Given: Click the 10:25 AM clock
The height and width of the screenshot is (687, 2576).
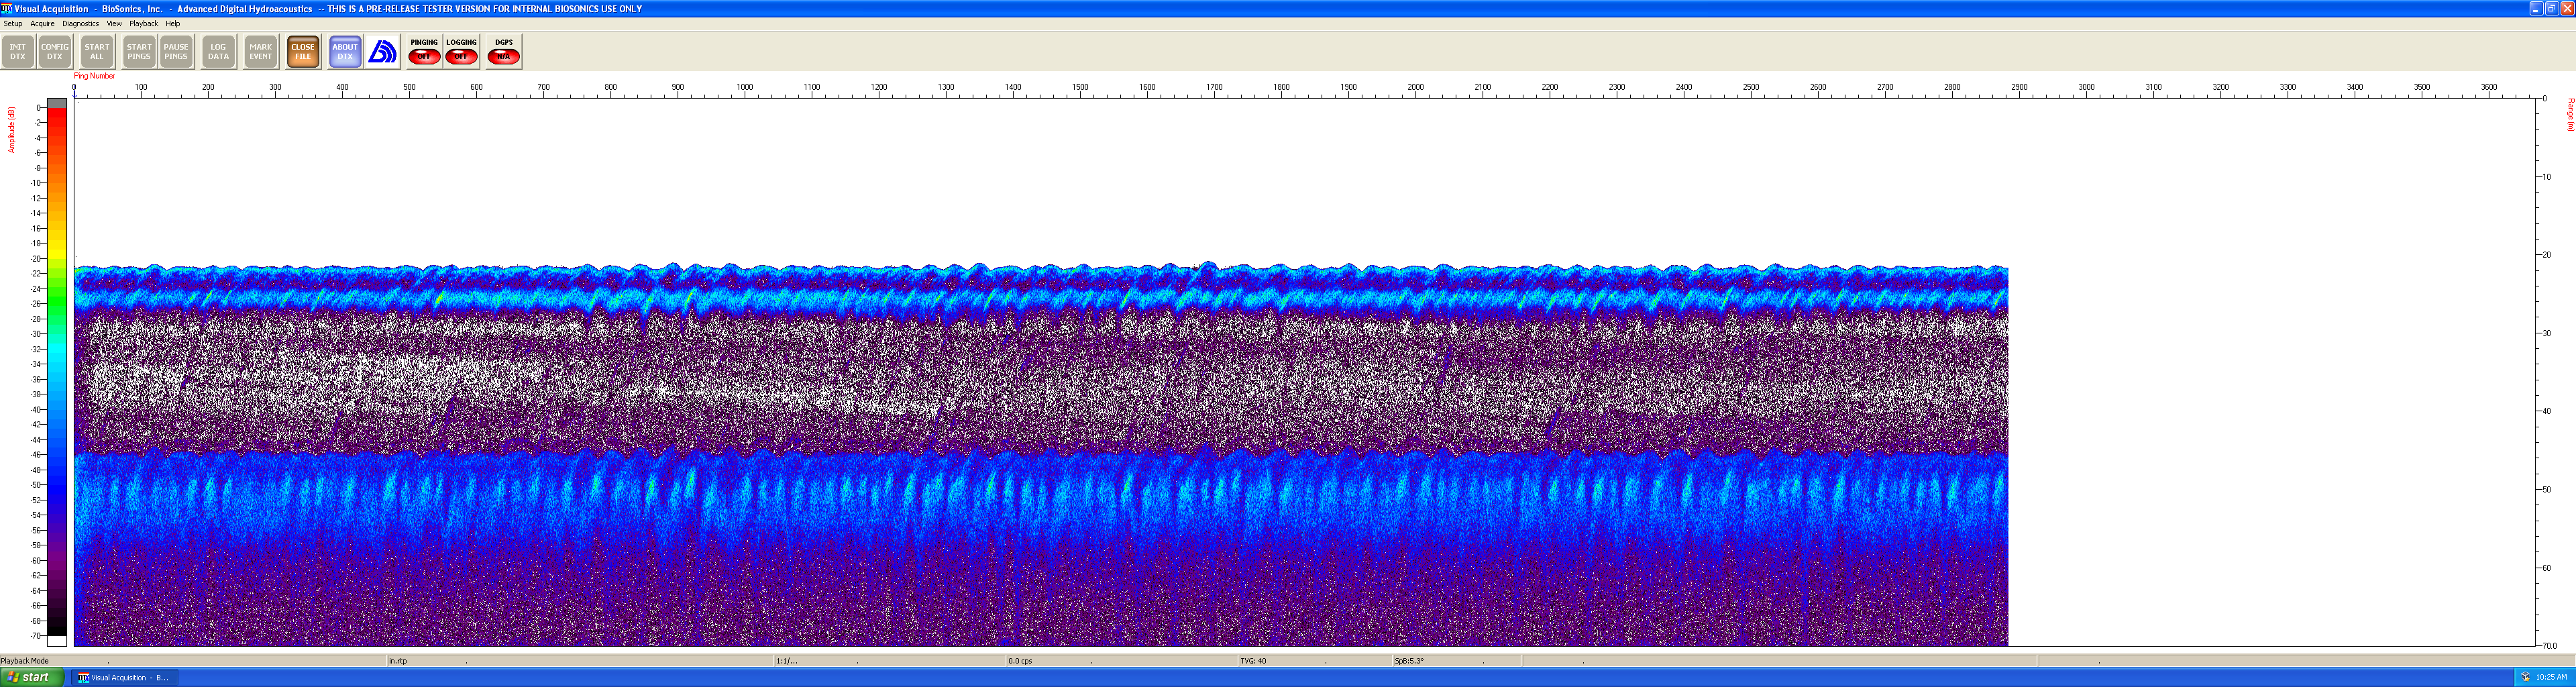Looking at the screenshot, I should point(2551,677).
